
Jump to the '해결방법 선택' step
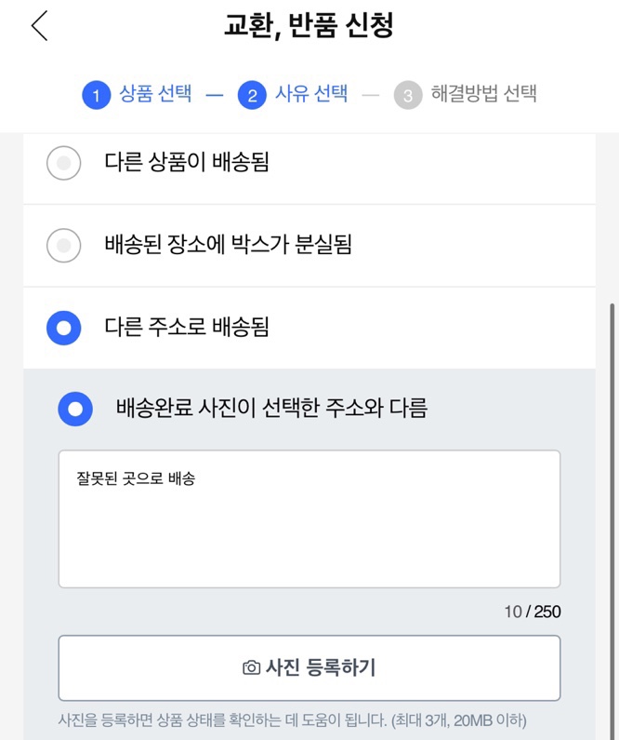point(483,94)
